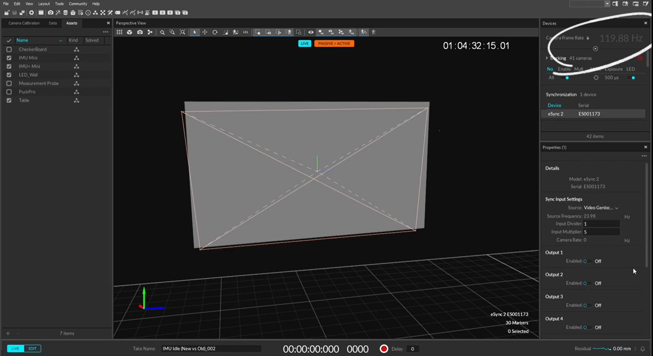Switch to the Camera Calibration tab
The image size is (653, 356).
tap(24, 23)
